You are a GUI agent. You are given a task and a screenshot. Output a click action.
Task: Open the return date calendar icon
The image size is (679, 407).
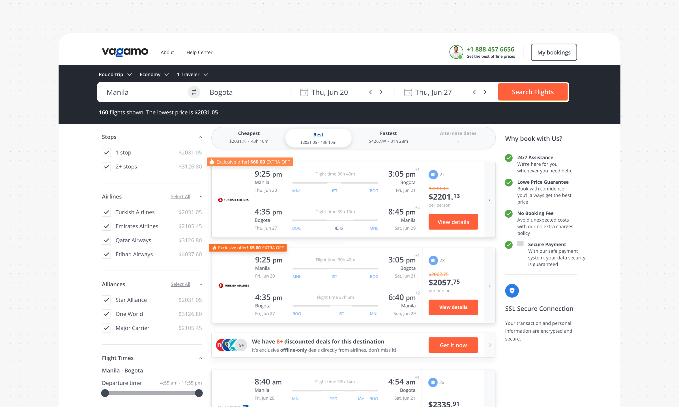(408, 92)
